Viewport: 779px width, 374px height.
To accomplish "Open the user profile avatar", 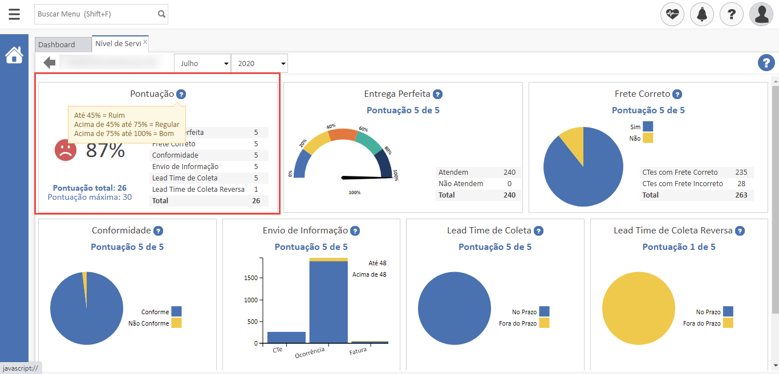I will point(761,14).
